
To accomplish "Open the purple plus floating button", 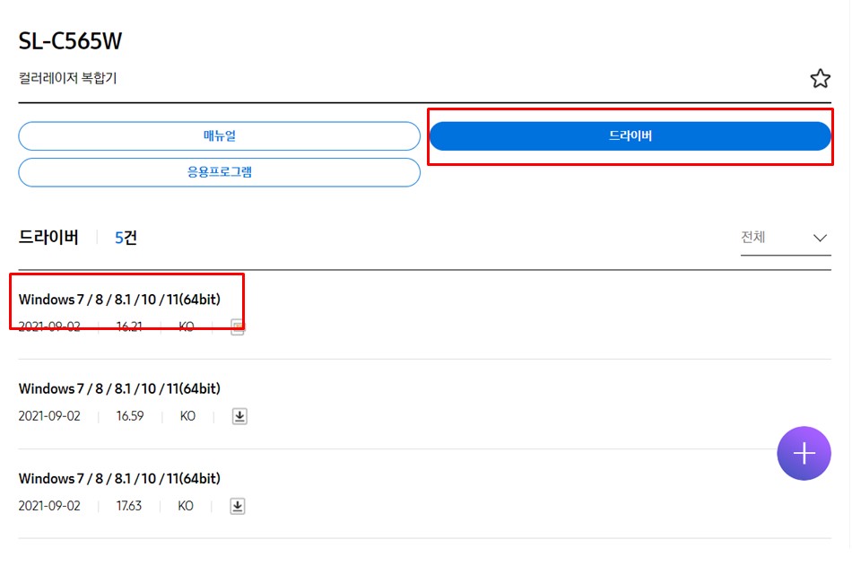I will point(804,453).
